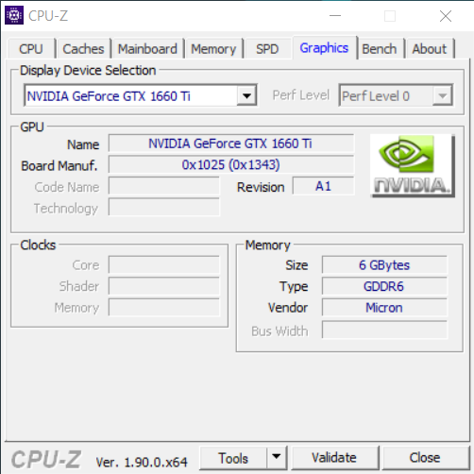This screenshot has width=474, height=474.
Task: Click the Revision A1 field
Action: 323,186
